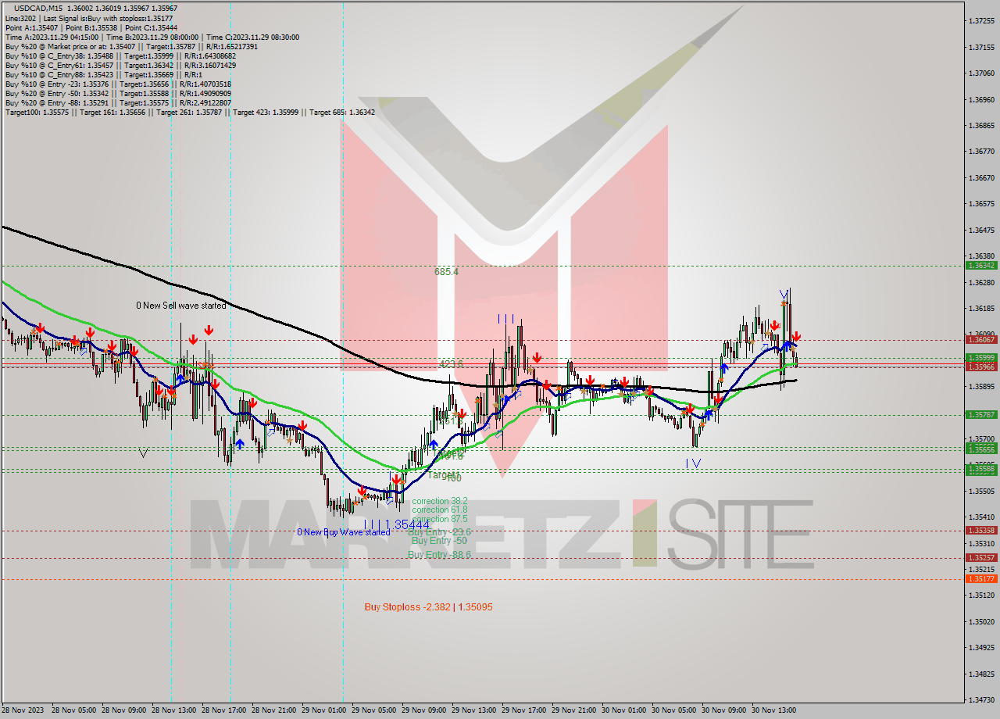Click the 'Buy Entry -50' label
Screen dimensions: 1000x719
[439, 541]
